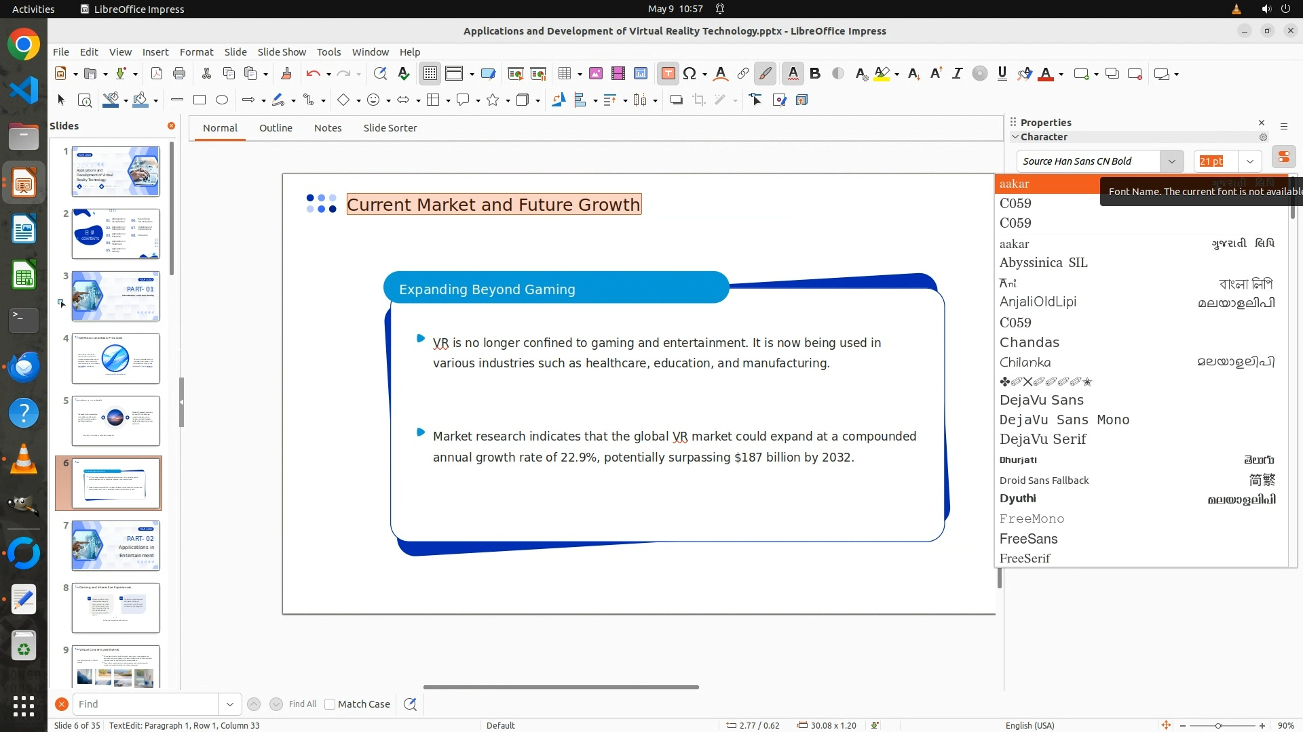Select slide 8 thumbnail
Viewport: 1303px width, 732px height.
tap(115, 608)
